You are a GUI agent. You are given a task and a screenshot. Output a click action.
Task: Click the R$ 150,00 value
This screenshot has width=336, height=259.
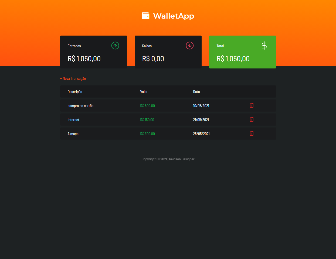click(147, 120)
